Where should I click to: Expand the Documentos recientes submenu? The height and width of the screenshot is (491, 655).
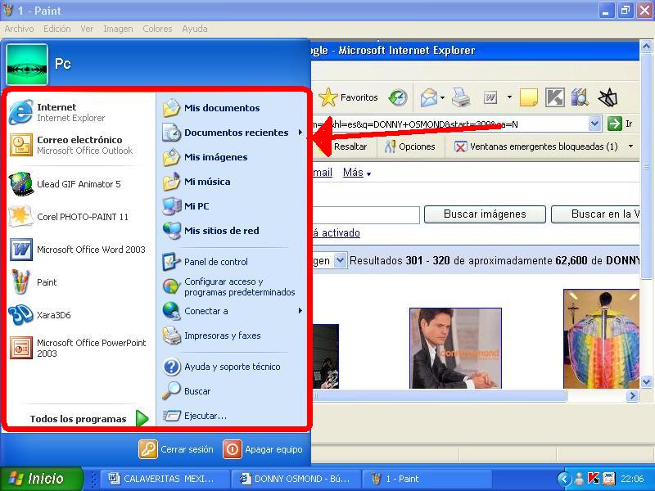(300, 133)
